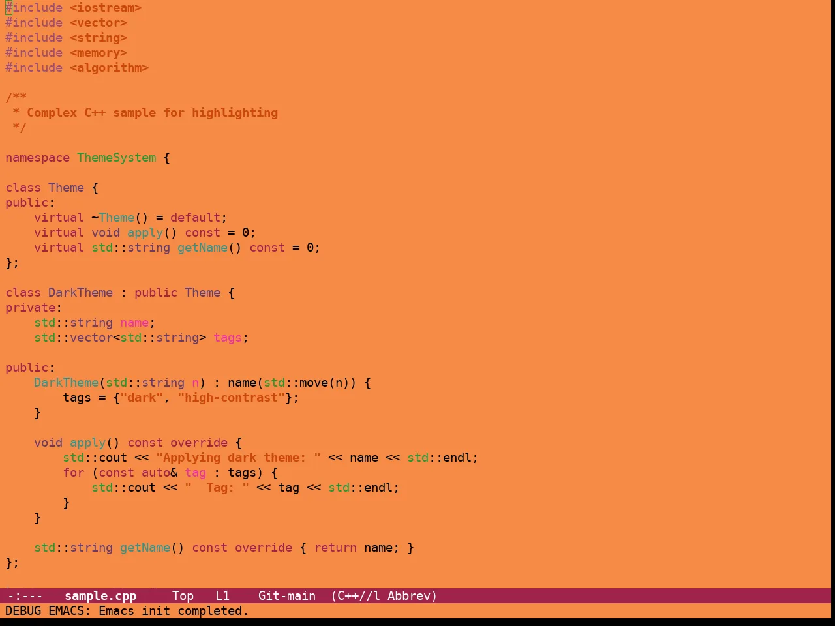The height and width of the screenshot is (626, 835).
Task: Click 'vector' in the std::vector<std::string> line
Action: pyautogui.click(x=91, y=338)
